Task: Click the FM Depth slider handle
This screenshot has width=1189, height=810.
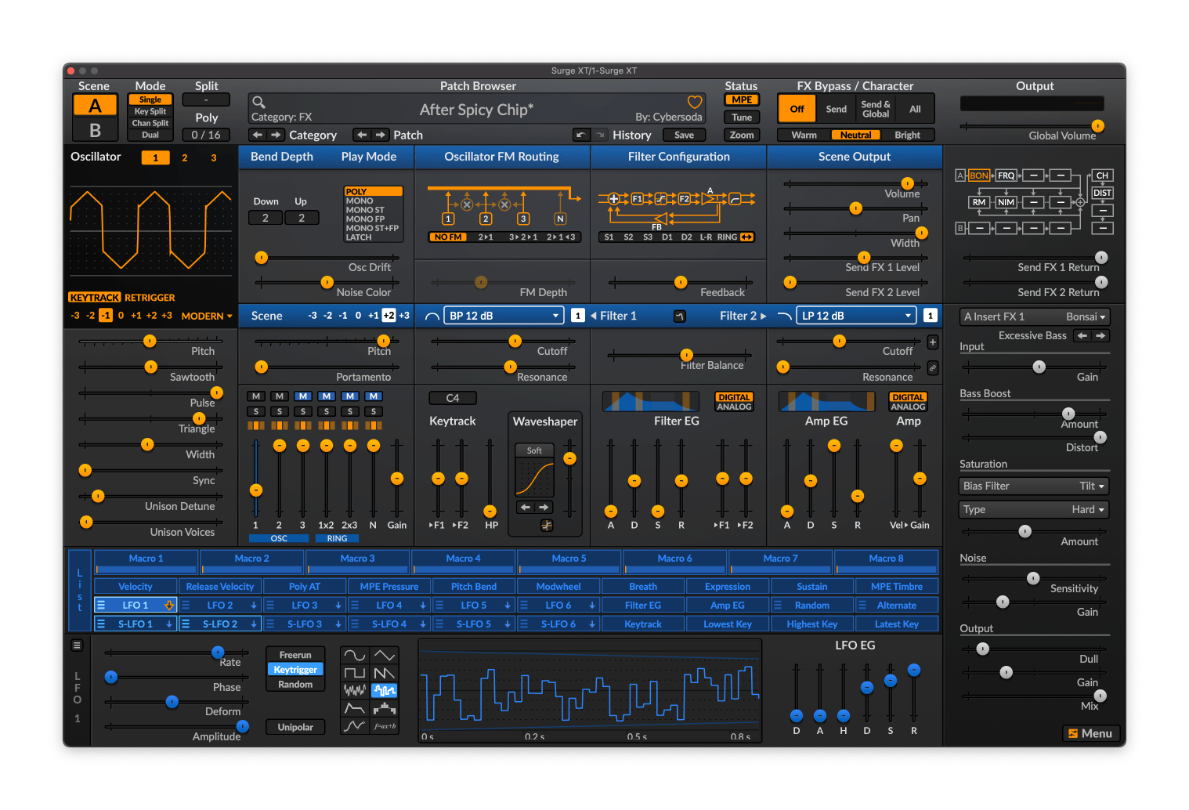Action: (479, 283)
